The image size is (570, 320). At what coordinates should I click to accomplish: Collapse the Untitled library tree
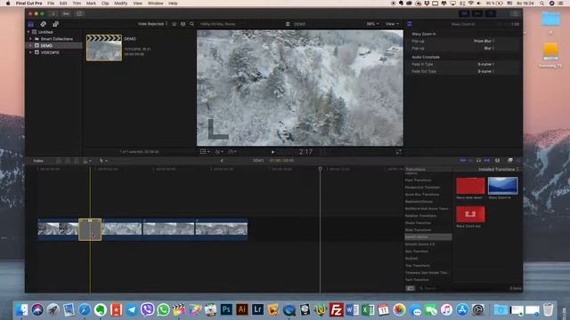(28, 32)
